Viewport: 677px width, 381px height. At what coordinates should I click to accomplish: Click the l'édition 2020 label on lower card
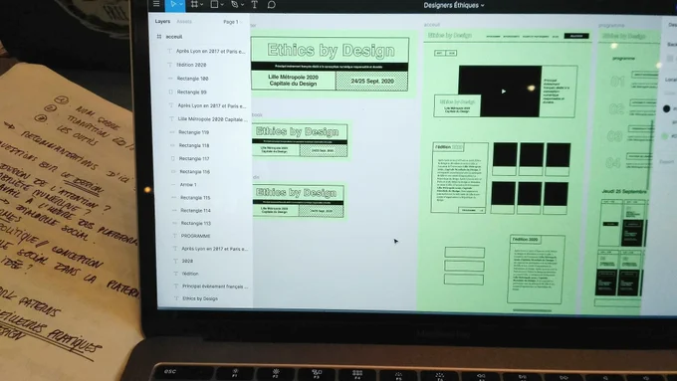(x=525, y=239)
